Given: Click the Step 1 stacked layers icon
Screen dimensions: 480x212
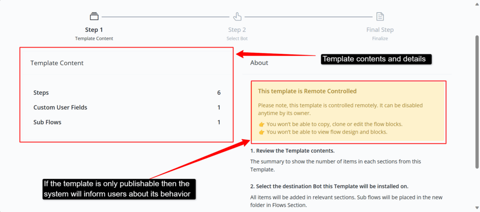Looking at the screenshot, I should (x=94, y=16).
